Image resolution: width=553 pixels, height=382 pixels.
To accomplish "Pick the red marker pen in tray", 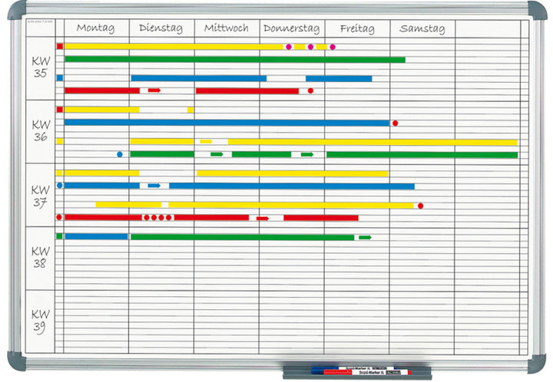I will click(x=367, y=372).
